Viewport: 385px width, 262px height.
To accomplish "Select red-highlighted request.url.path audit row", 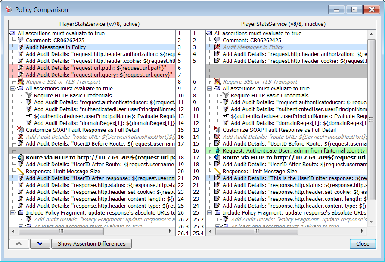I will (95, 68).
